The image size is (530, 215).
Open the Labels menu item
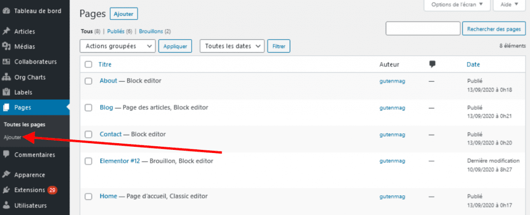pos(23,92)
